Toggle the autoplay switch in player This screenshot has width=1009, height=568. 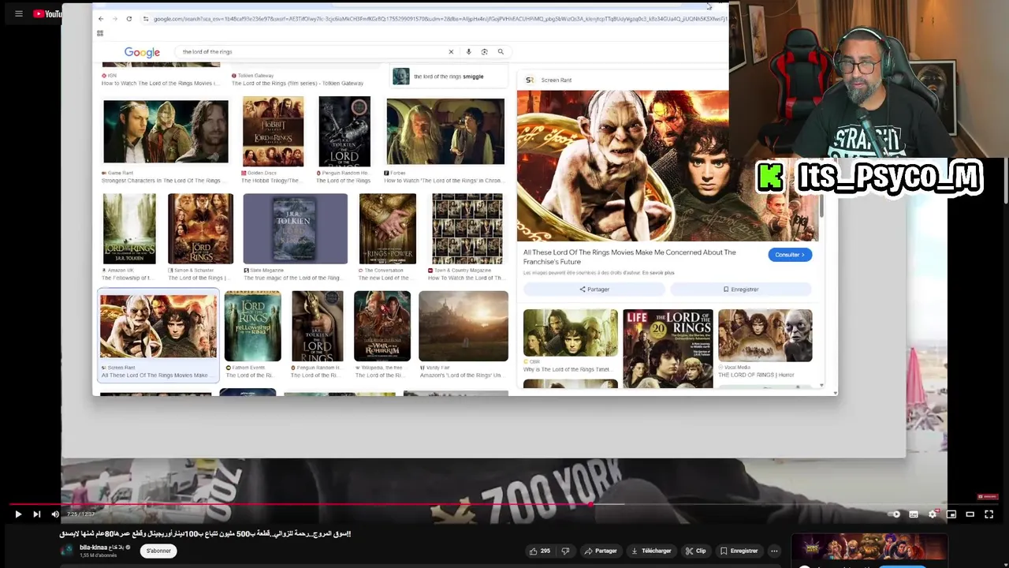895,514
